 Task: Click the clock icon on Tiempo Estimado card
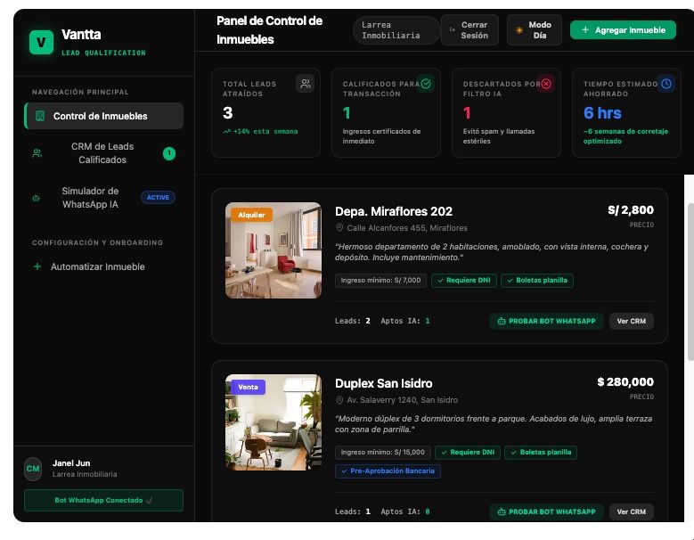pyautogui.click(x=666, y=84)
